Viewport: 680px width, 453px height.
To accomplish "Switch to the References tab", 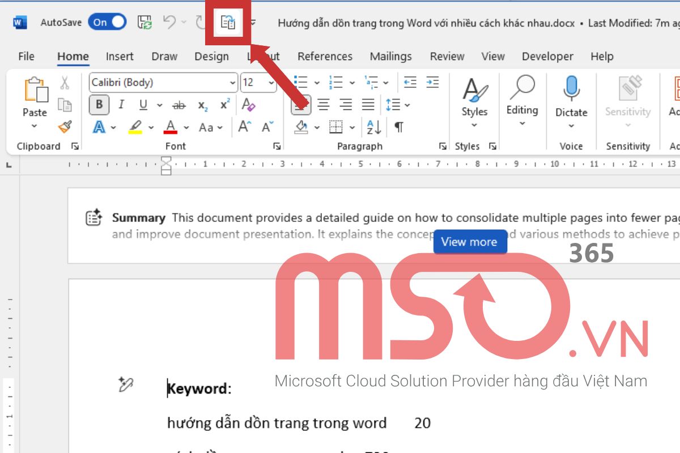I will pos(325,56).
